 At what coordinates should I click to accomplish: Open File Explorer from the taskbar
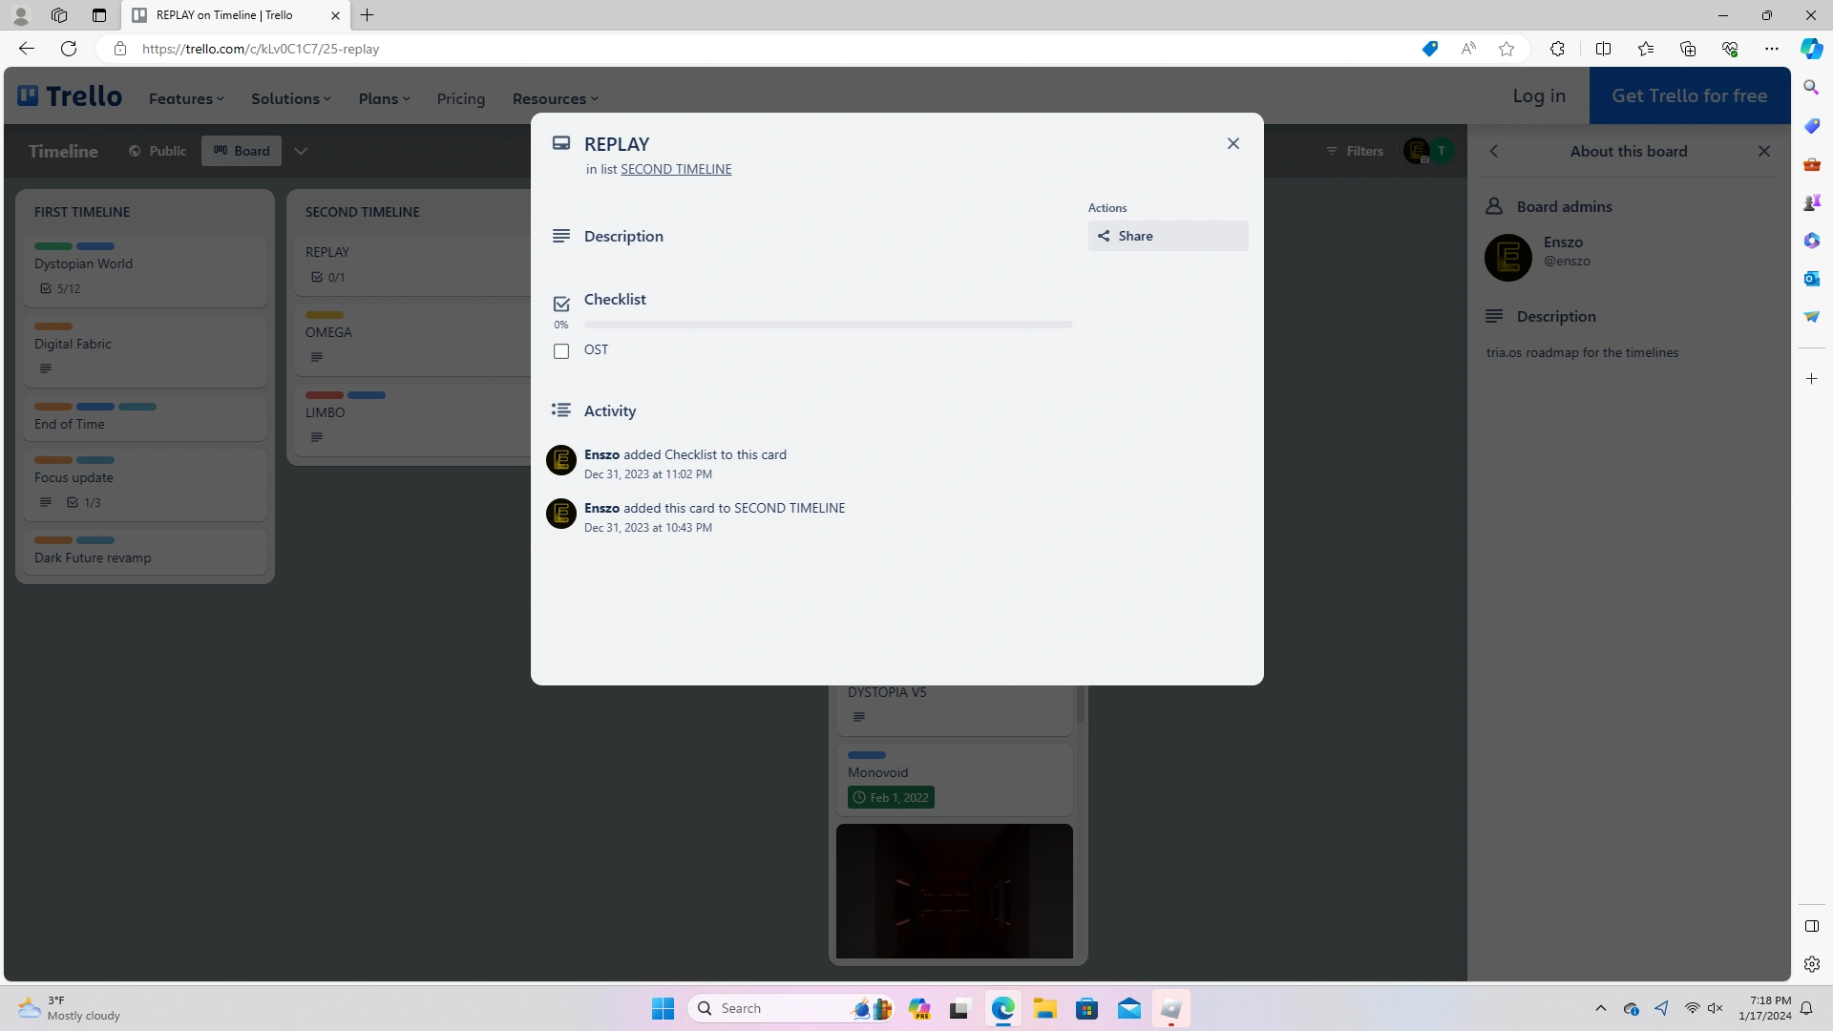1044,1008
